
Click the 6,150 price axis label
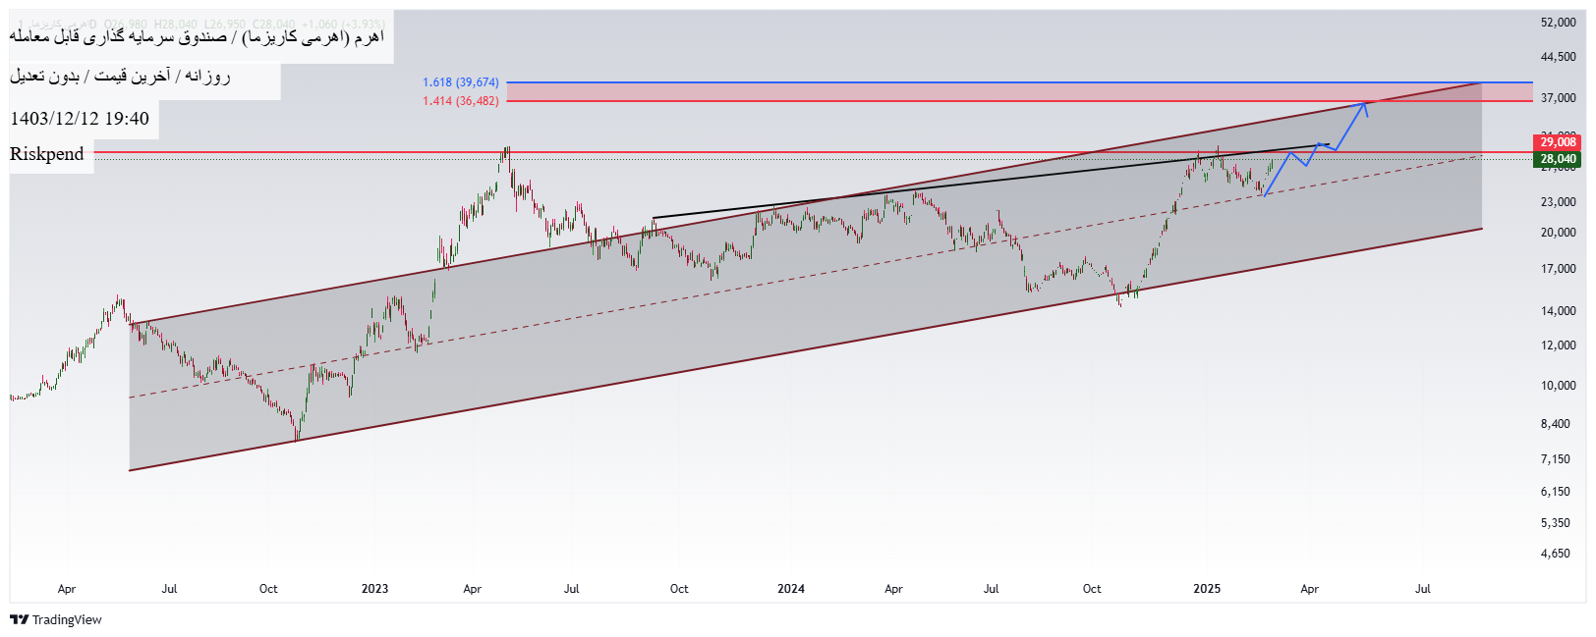(x=1555, y=492)
